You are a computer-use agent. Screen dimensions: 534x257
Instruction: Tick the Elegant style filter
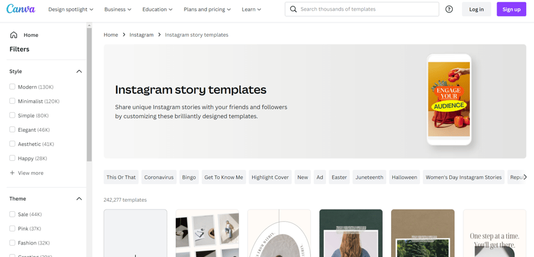pyautogui.click(x=12, y=130)
